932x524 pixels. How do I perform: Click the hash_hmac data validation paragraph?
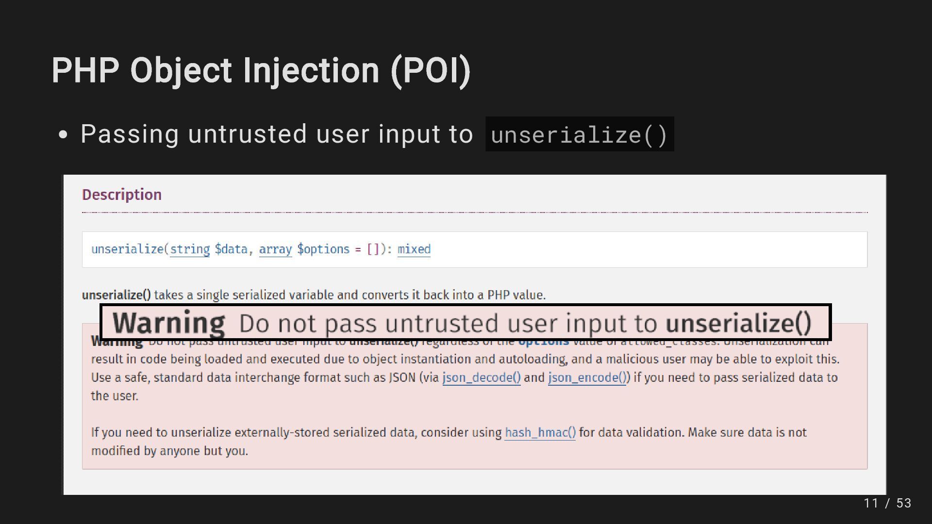click(449, 442)
